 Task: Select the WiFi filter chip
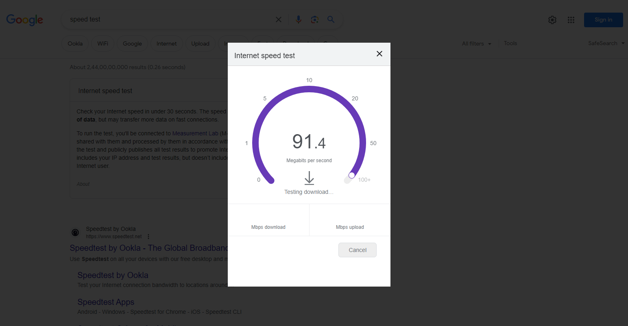tap(103, 43)
